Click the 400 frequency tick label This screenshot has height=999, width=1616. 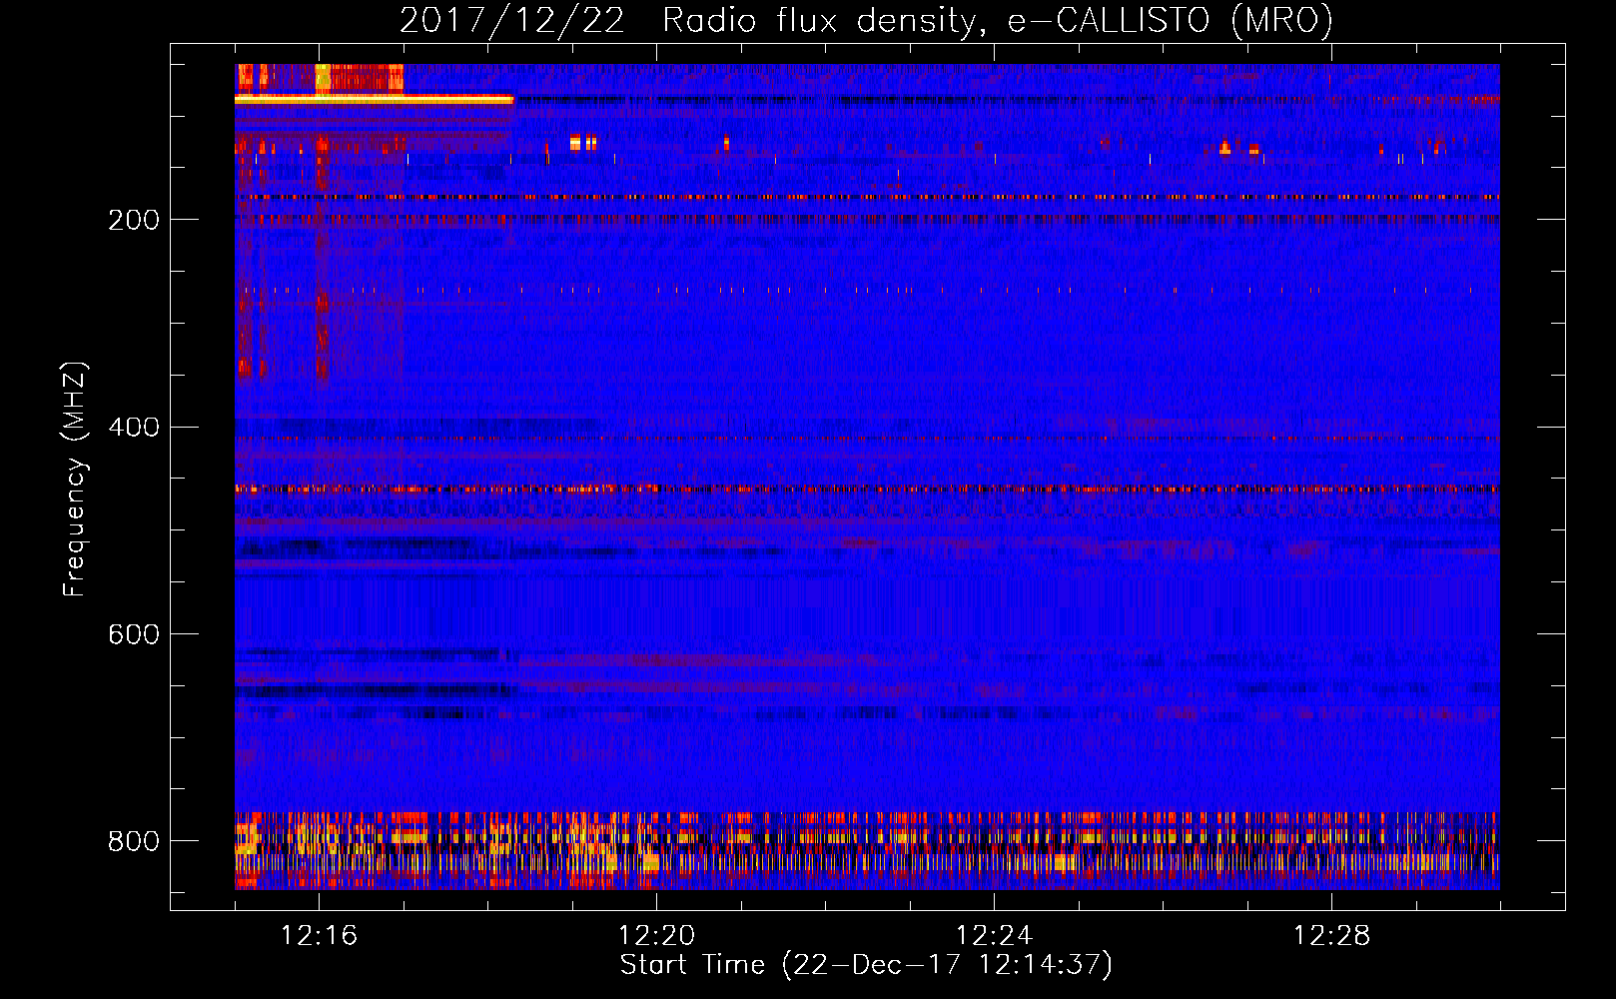click(134, 428)
